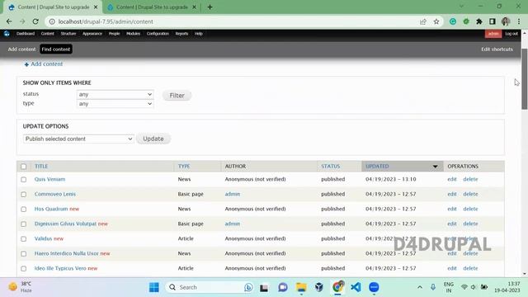Image resolution: width=528 pixels, height=297 pixels.
Task: Open Chrome three-dot menu
Action: (519, 21)
